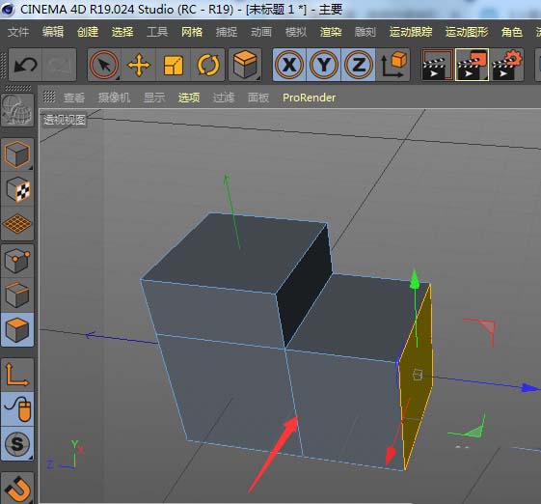
Task: Open viewport 选项 menu
Action: [x=189, y=98]
